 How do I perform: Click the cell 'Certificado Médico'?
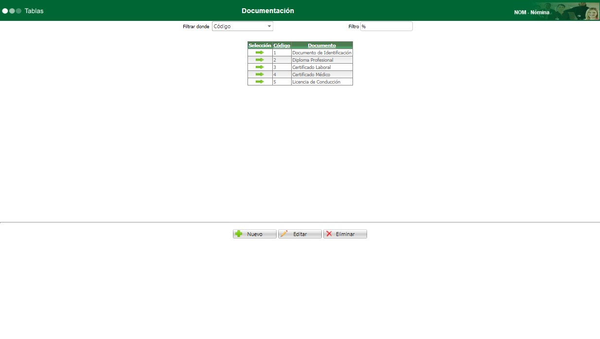click(322, 74)
